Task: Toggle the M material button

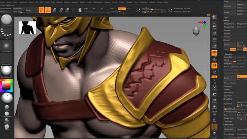Action: [102, 8]
